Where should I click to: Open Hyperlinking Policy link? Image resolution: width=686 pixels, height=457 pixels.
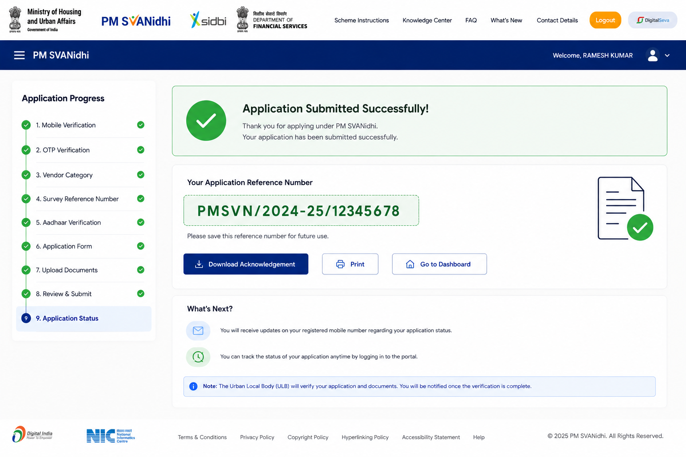coord(365,437)
